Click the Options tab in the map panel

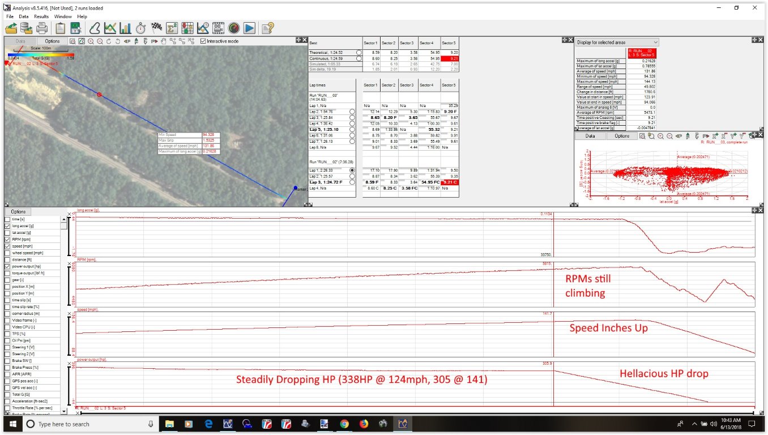[x=52, y=41]
